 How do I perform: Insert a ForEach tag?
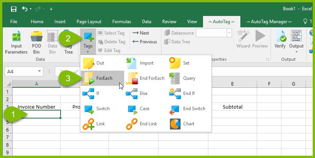[x=102, y=78]
